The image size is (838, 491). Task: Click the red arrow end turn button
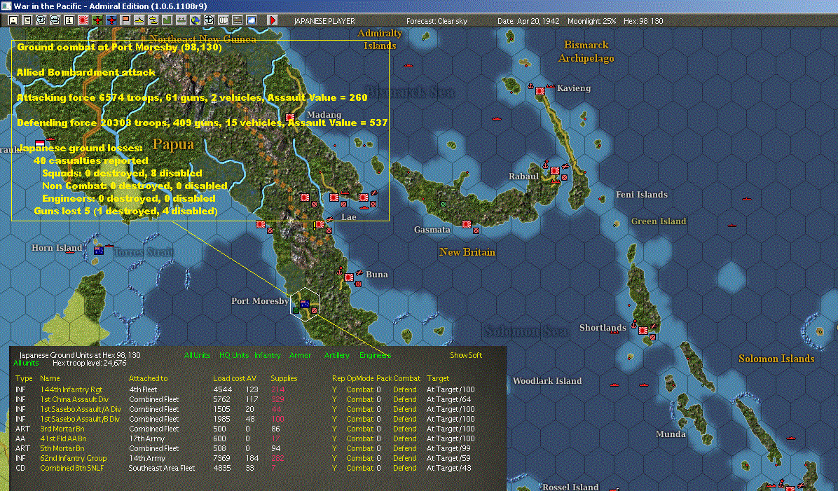click(272, 20)
